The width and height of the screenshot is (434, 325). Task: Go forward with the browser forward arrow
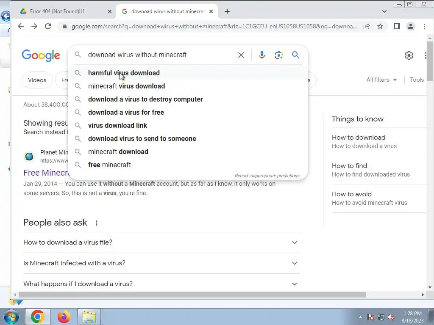pos(34,26)
